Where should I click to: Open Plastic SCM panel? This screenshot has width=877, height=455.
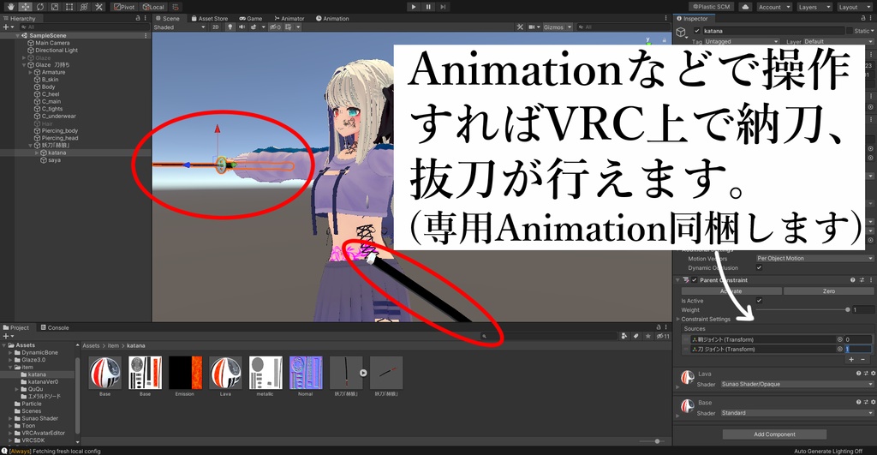[x=712, y=7]
